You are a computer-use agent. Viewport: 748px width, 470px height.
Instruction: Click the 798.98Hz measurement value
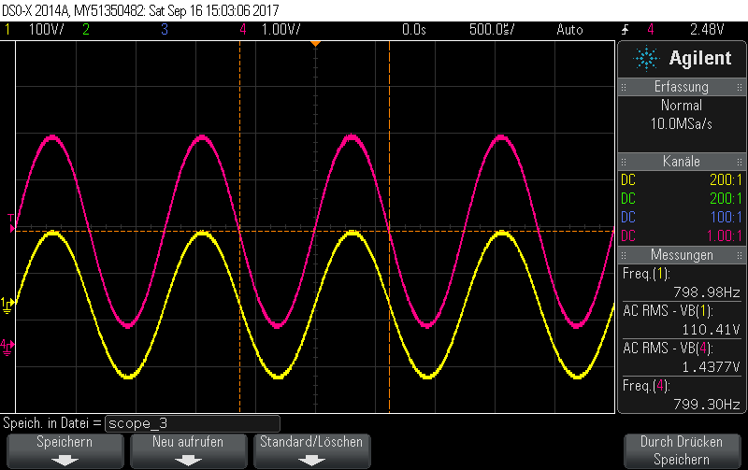pyautogui.click(x=707, y=292)
